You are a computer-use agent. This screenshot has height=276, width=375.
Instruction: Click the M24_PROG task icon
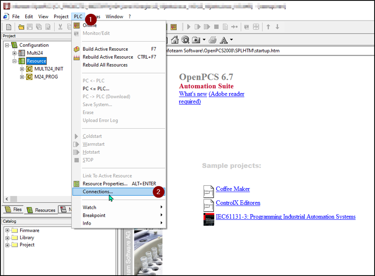29,77
